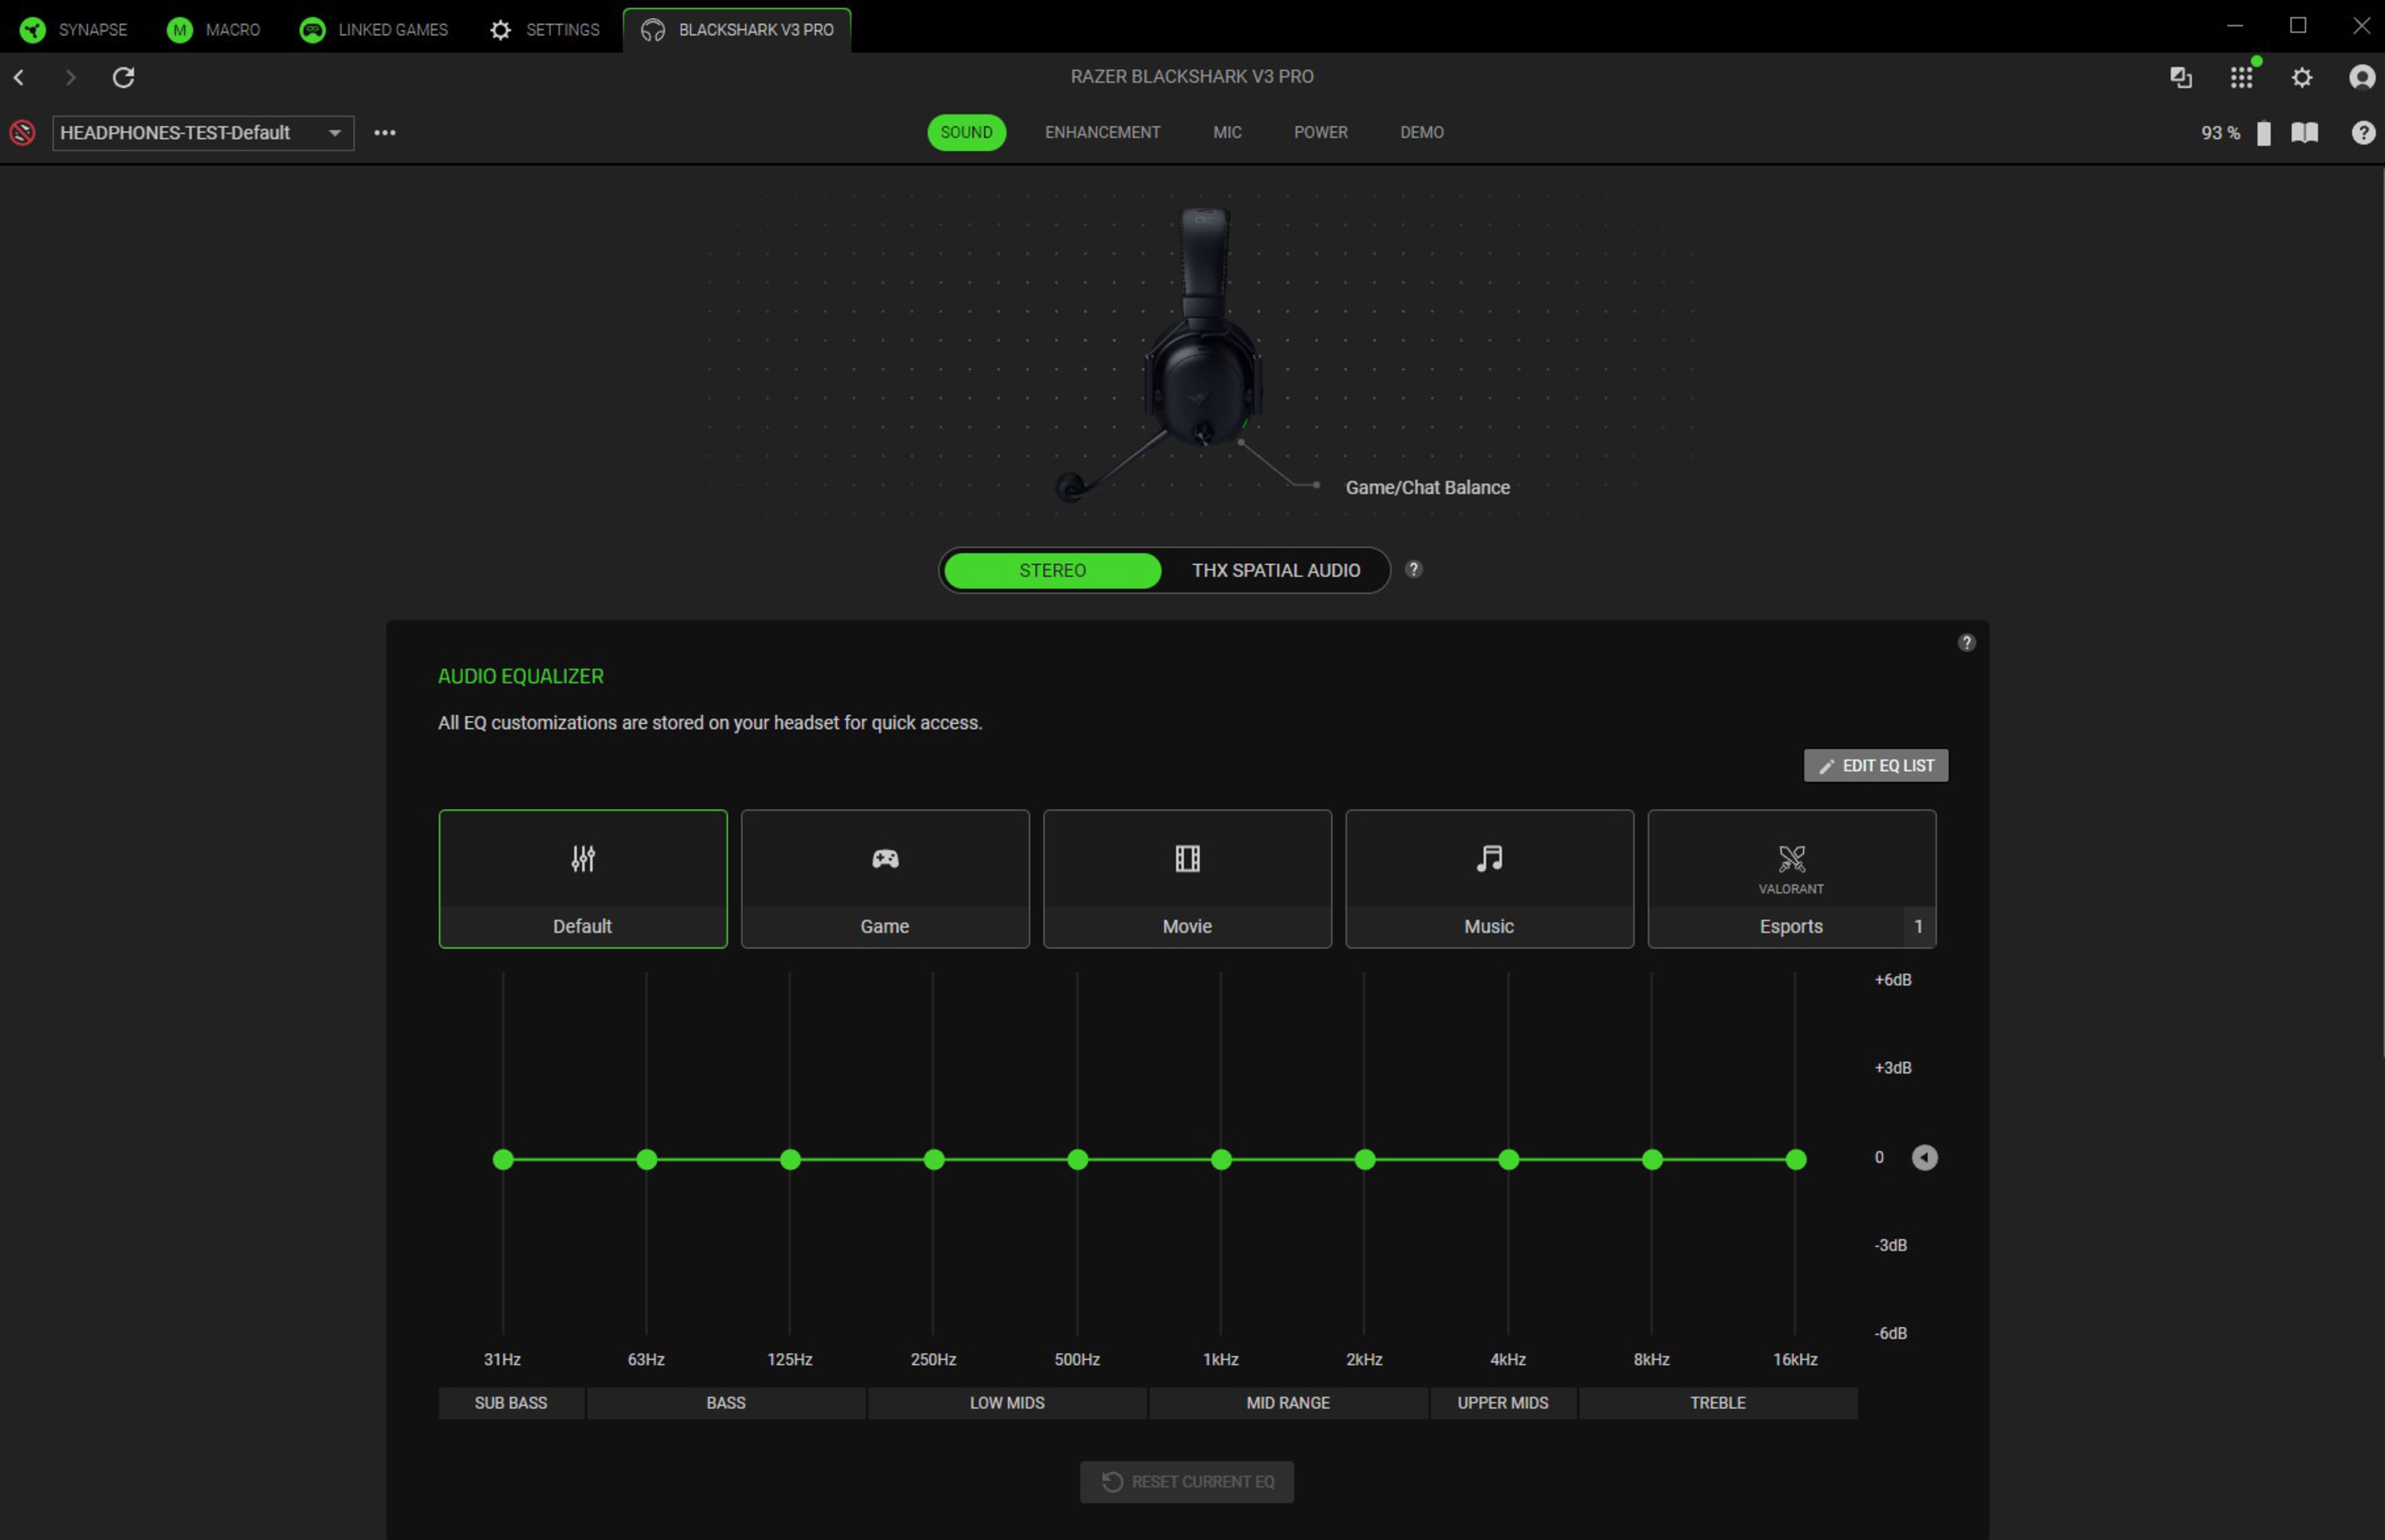2385x1540 pixels.
Task: Select the Esports Valorant EQ preset
Action: click(x=1790, y=879)
